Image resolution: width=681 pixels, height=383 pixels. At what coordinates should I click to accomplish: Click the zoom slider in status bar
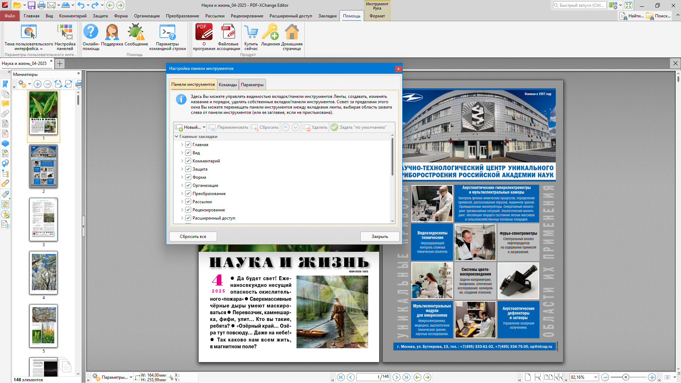click(626, 377)
